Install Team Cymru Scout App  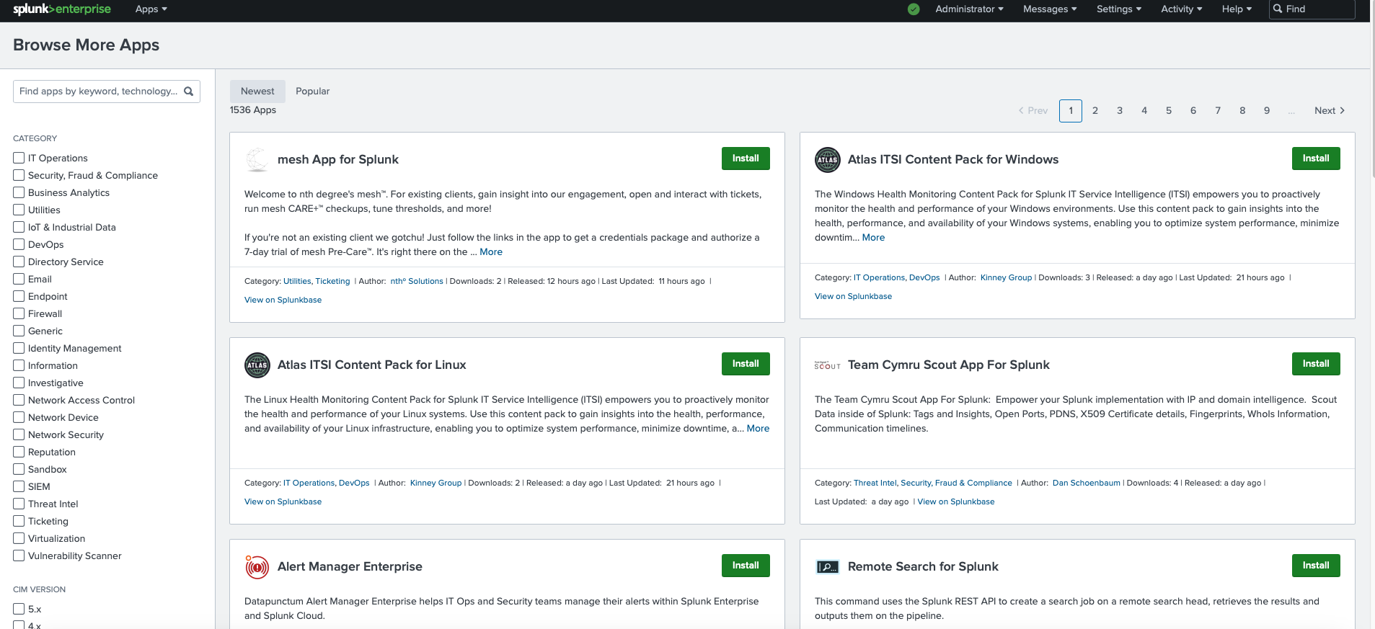[x=1316, y=364]
